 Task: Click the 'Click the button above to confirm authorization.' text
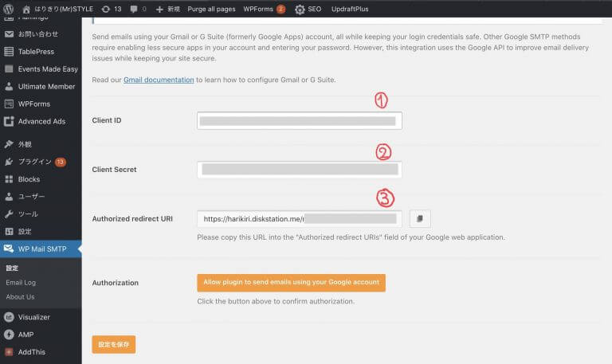tap(276, 301)
